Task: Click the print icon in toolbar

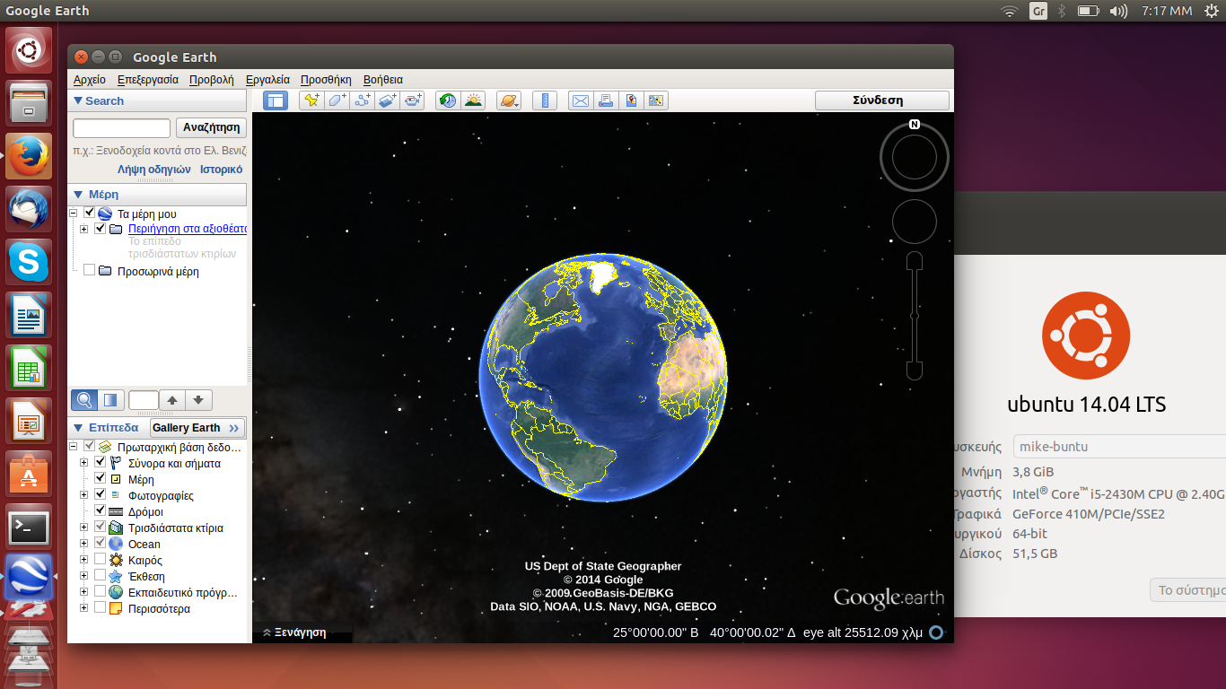Action: pos(606,100)
